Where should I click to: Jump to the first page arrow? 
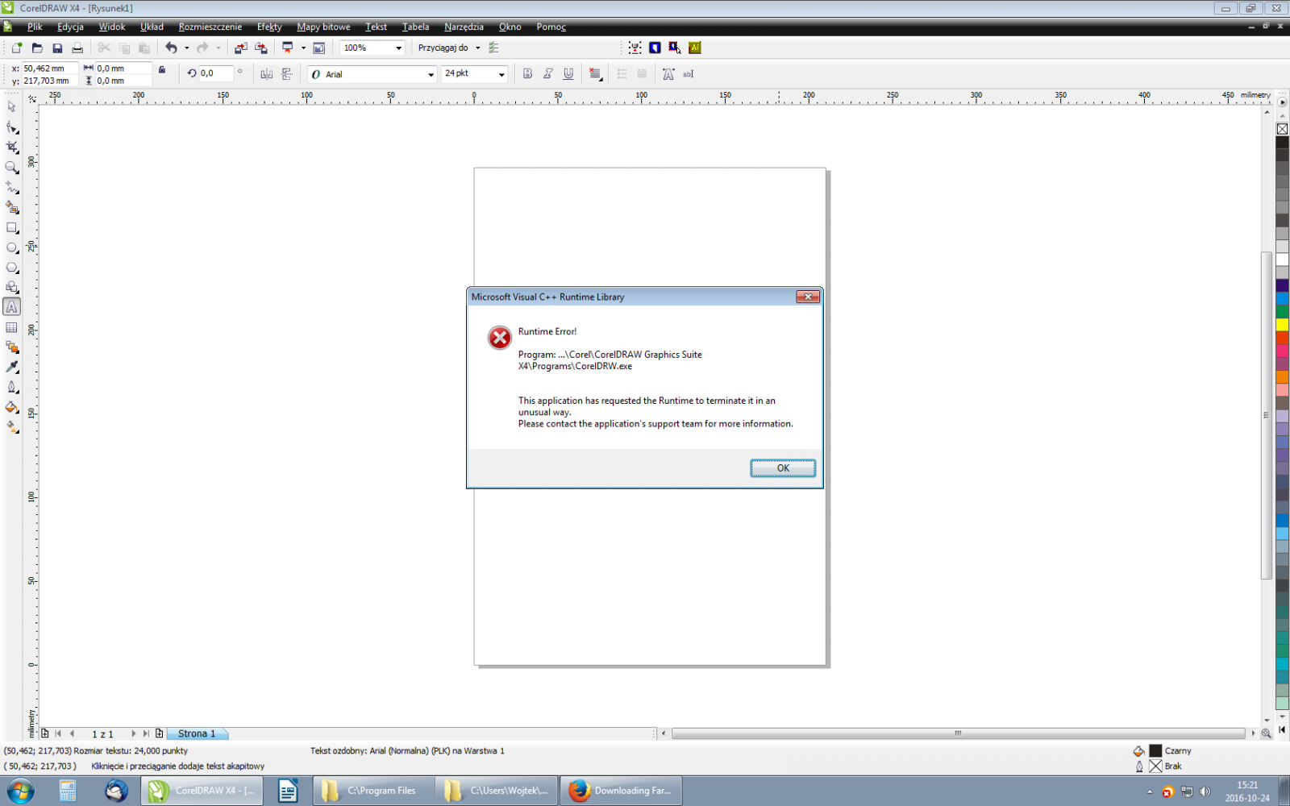58,733
